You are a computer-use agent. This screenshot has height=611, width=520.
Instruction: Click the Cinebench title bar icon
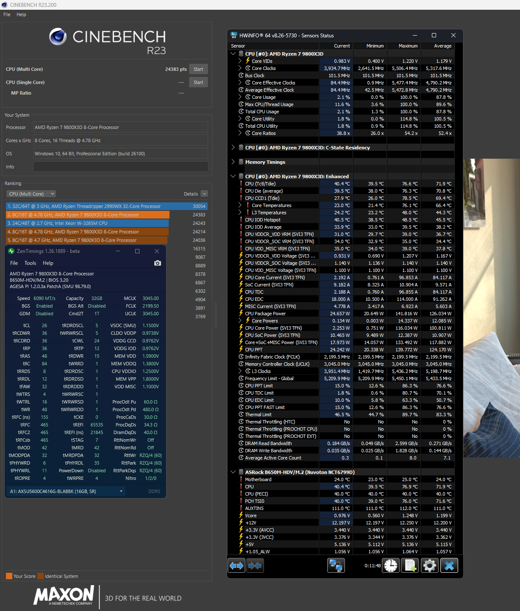click(5, 5)
